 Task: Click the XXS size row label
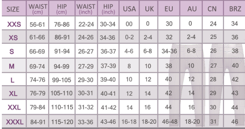pyautogui.click(x=13, y=24)
